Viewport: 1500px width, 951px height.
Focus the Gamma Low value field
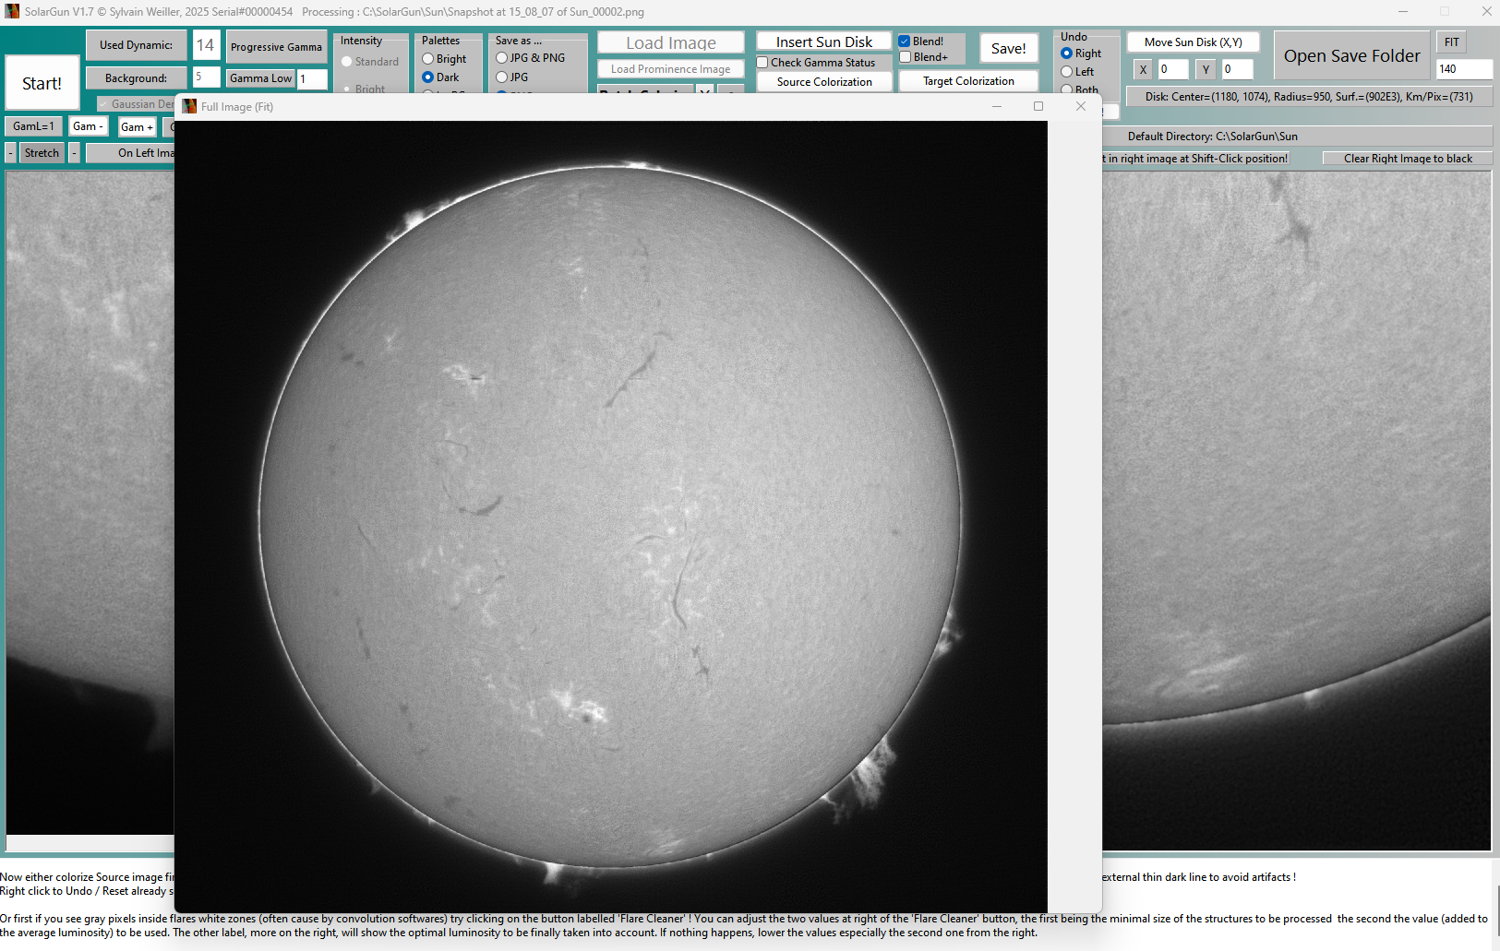(312, 78)
